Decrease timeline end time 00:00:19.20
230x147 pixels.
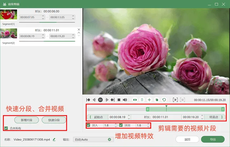(202, 118)
